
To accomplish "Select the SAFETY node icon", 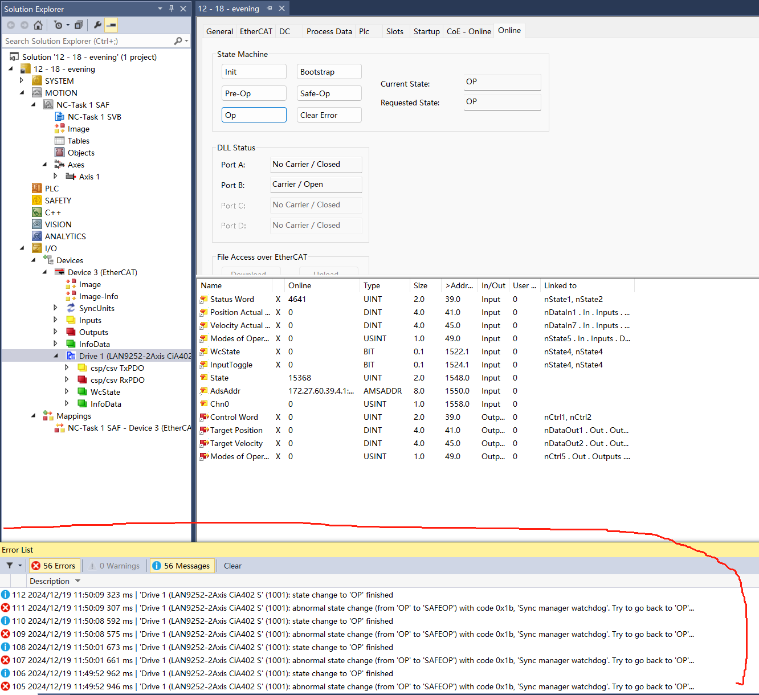I will [x=37, y=201].
